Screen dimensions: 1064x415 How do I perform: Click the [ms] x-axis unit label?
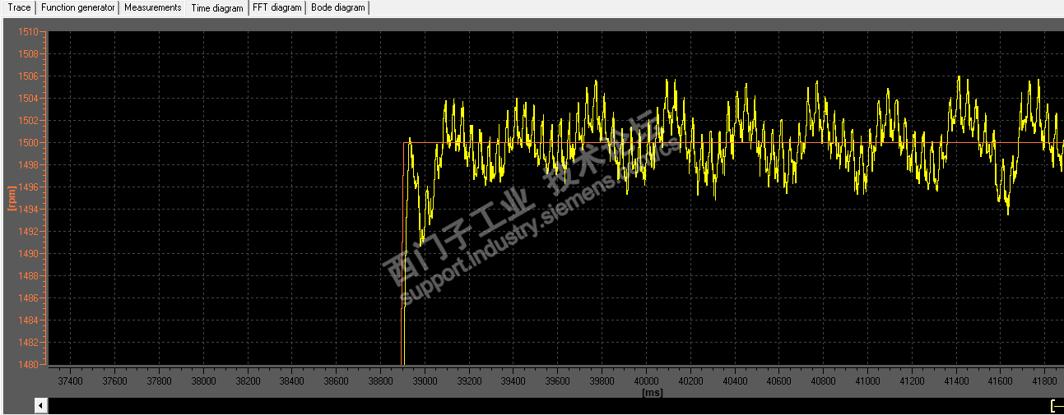tap(653, 393)
